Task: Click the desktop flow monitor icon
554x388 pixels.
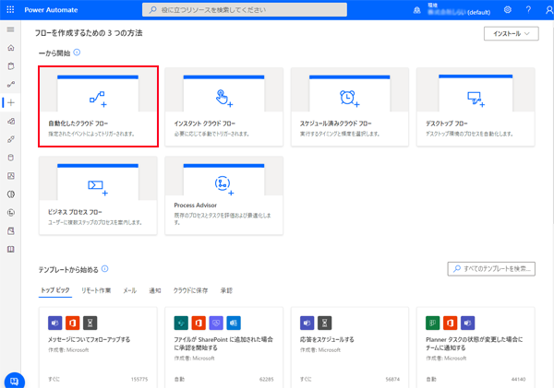Action: point(476,100)
